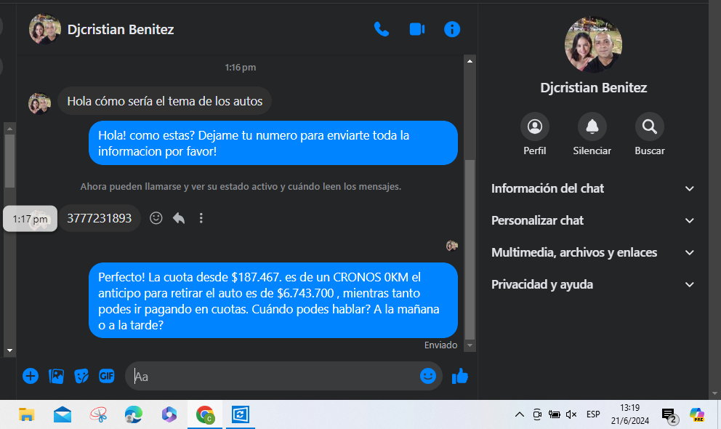This screenshot has height=429, width=721.
Task: Open Mail app from the taskbar
Action: coord(62,414)
